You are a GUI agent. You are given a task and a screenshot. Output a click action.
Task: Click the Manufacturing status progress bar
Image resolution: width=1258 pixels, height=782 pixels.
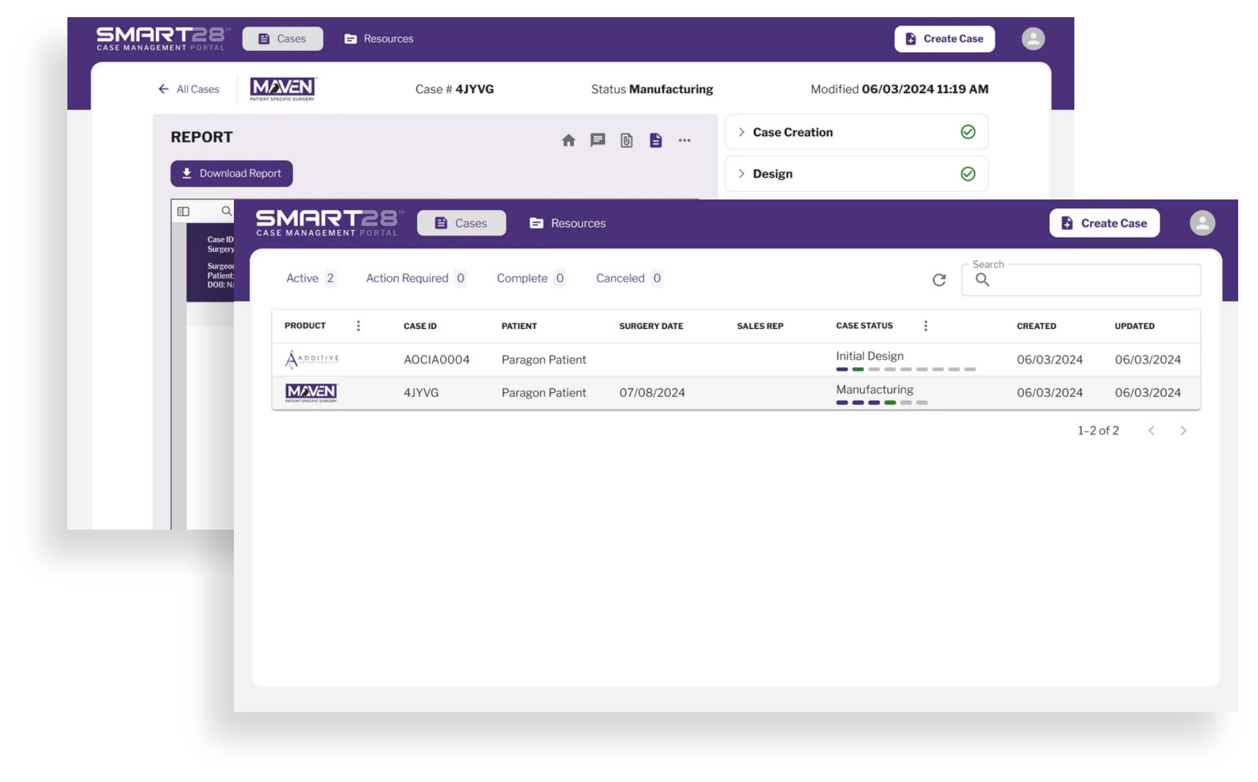[881, 402]
